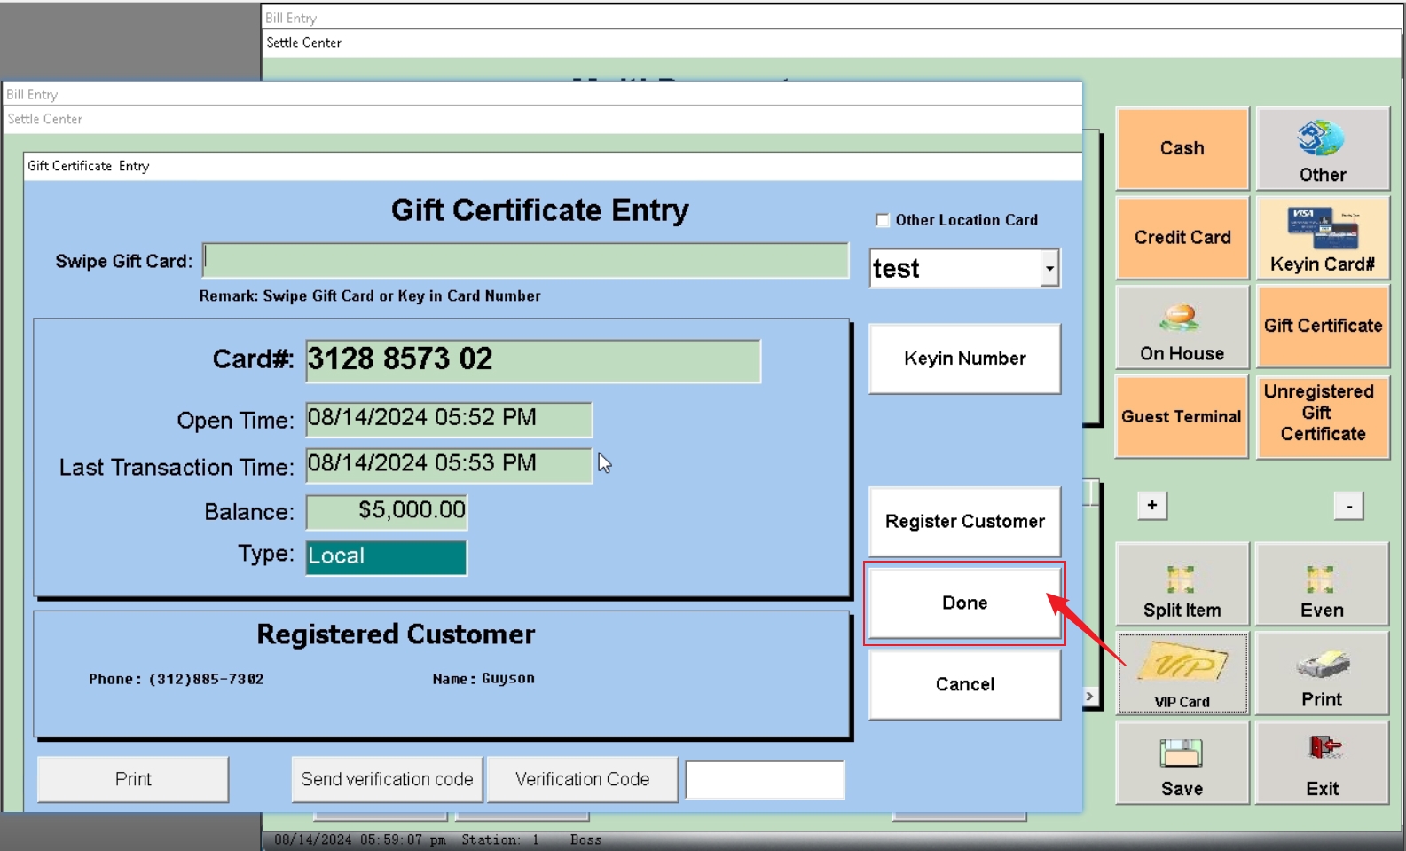
Task: Select Guest Terminal payment button
Action: tap(1182, 417)
